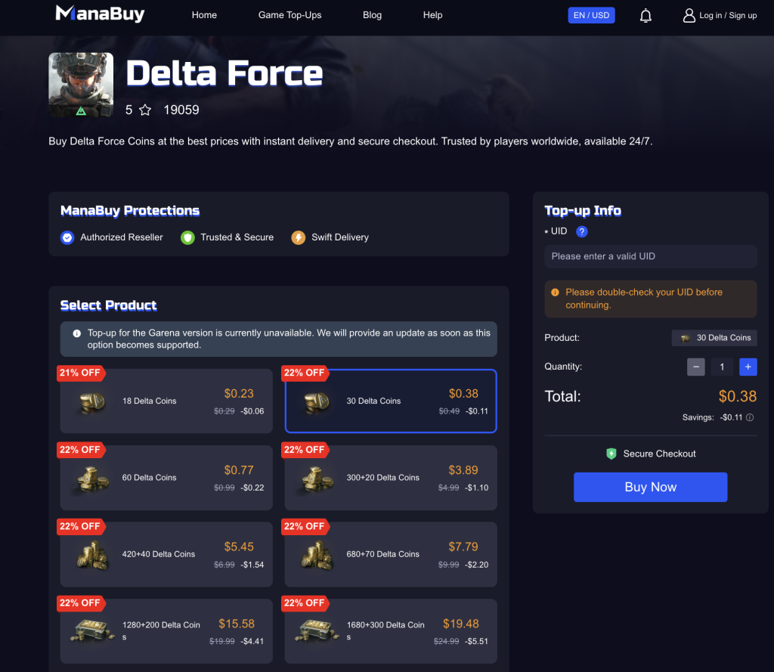Click the 22% OFF badge on 30 Delta Coins
The width and height of the screenshot is (774, 672).
[305, 373]
